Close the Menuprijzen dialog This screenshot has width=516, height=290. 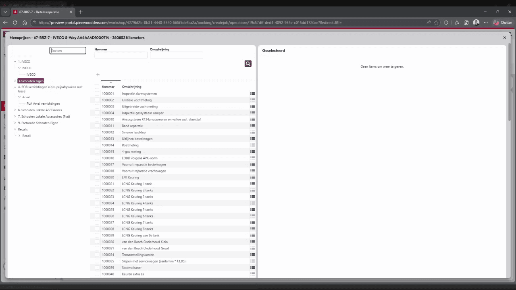(504, 37)
